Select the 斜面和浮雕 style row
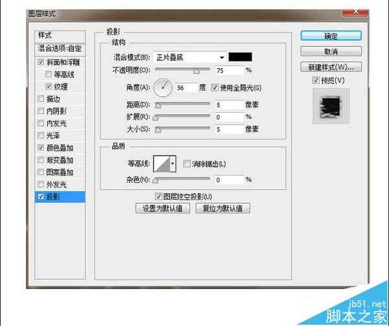 pyautogui.click(x=60, y=62)
